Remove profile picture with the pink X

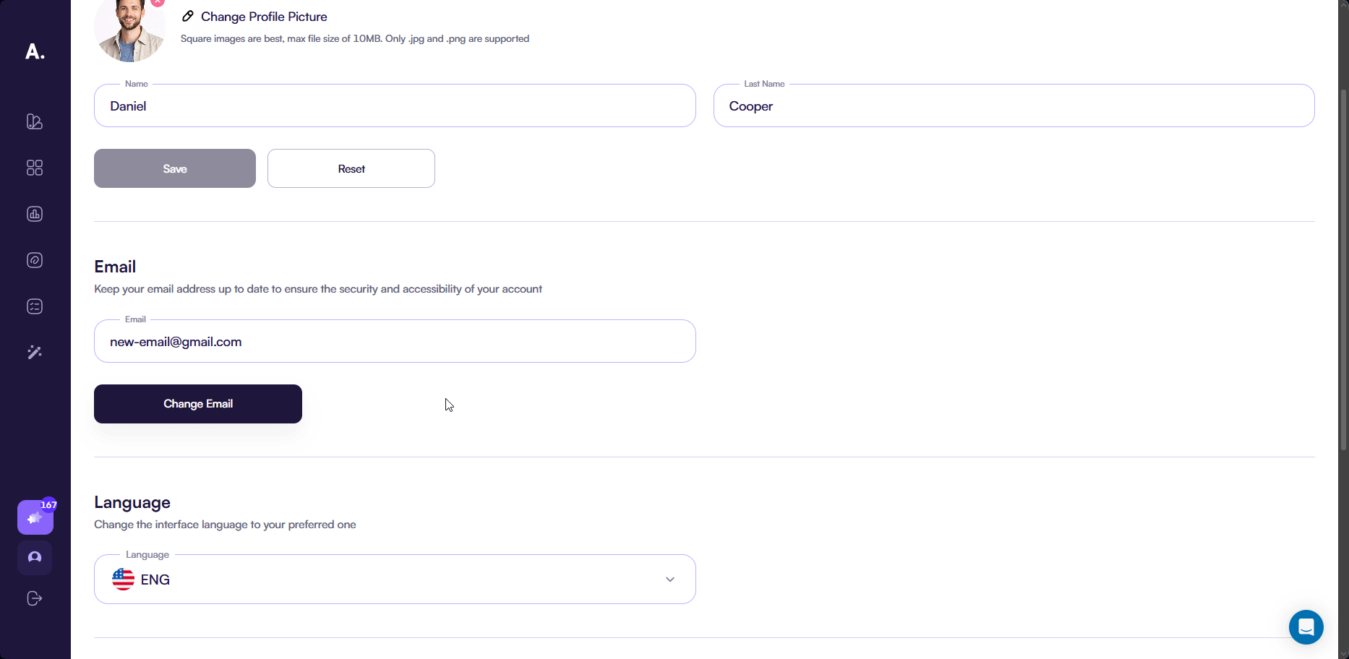(158, 2)
